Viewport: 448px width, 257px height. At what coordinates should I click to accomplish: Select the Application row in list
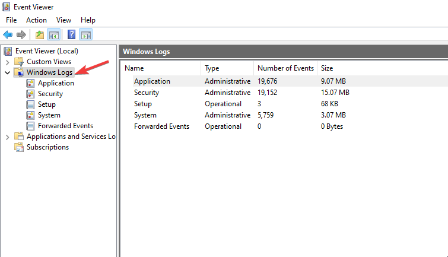152,81
